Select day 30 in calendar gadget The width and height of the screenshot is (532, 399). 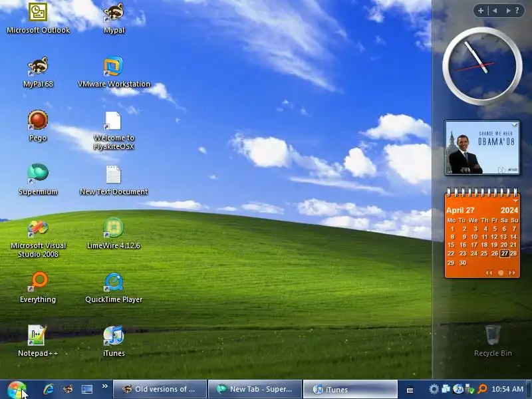463,263
